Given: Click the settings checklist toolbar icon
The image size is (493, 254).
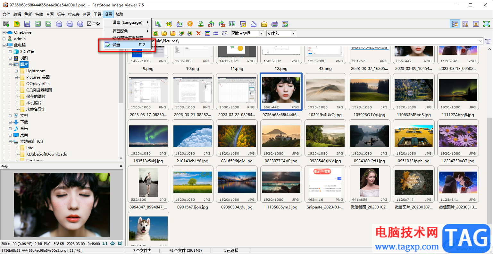Looking at the screenshot, I should (285, 24).
